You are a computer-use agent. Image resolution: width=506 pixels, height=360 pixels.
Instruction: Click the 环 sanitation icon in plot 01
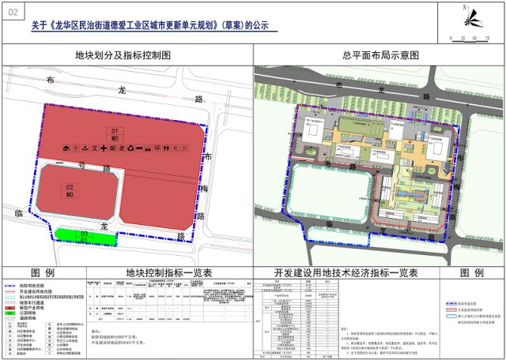pos(157,148)
